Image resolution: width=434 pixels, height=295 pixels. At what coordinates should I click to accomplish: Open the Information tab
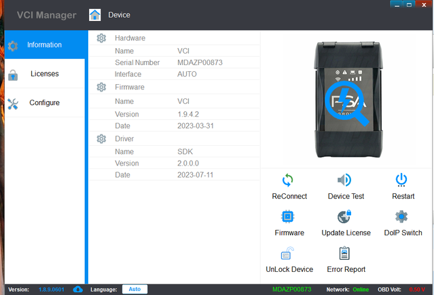coord(45,45)
